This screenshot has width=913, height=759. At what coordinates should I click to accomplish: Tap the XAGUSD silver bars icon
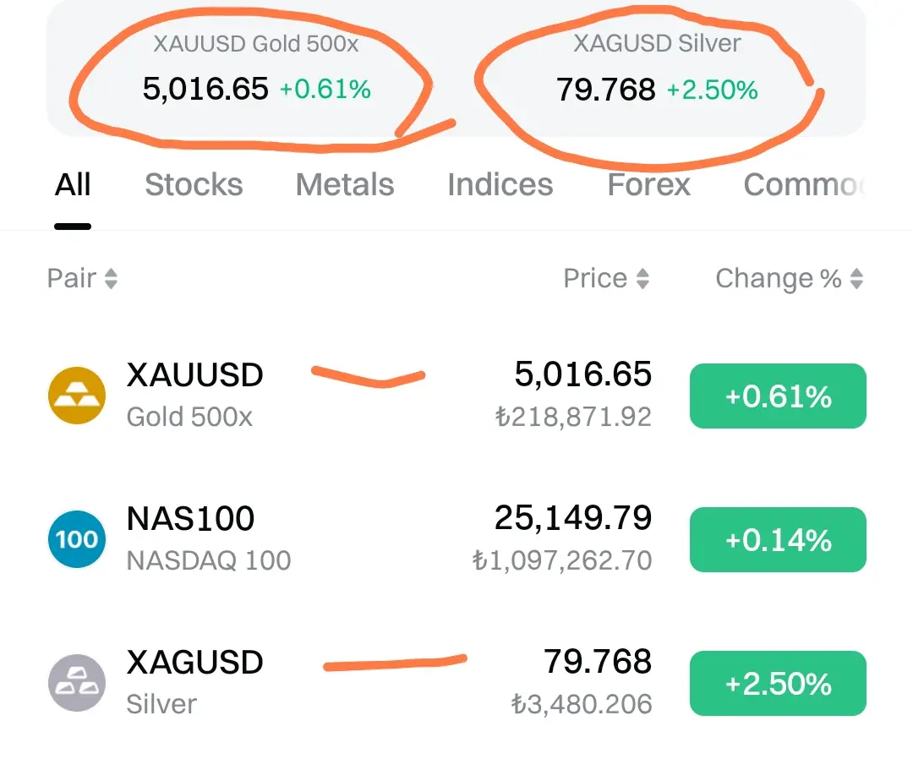click(77, 683)
